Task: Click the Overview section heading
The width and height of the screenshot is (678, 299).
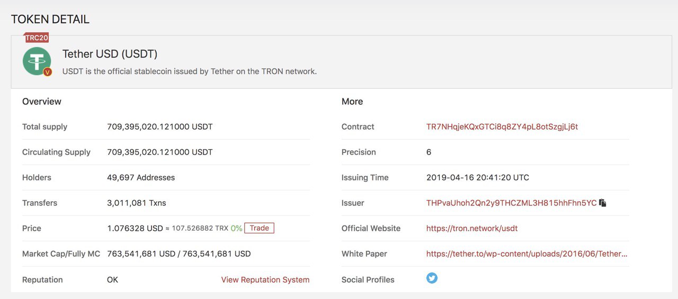Action: (x=42, y=102)
